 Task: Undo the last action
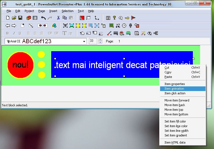pos(44,18)
